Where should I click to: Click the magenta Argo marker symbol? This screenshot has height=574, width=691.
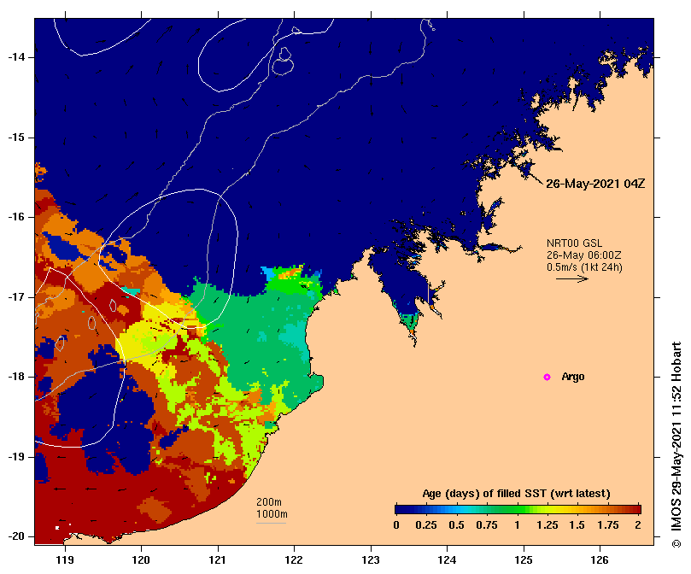(547, 377)
